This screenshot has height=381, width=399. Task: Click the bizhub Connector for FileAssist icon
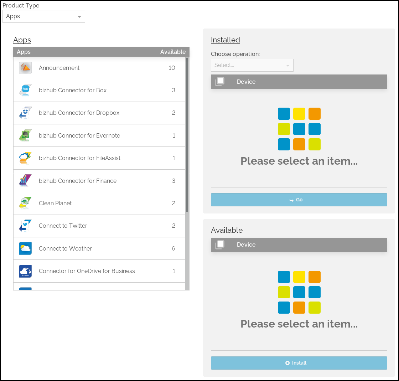[x=25, y=158]
